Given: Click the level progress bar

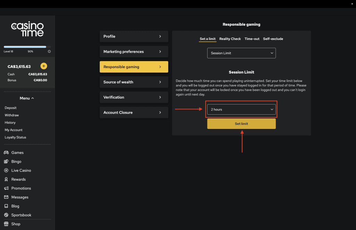Looking at the screenshot, I should (x=27, y=47).
